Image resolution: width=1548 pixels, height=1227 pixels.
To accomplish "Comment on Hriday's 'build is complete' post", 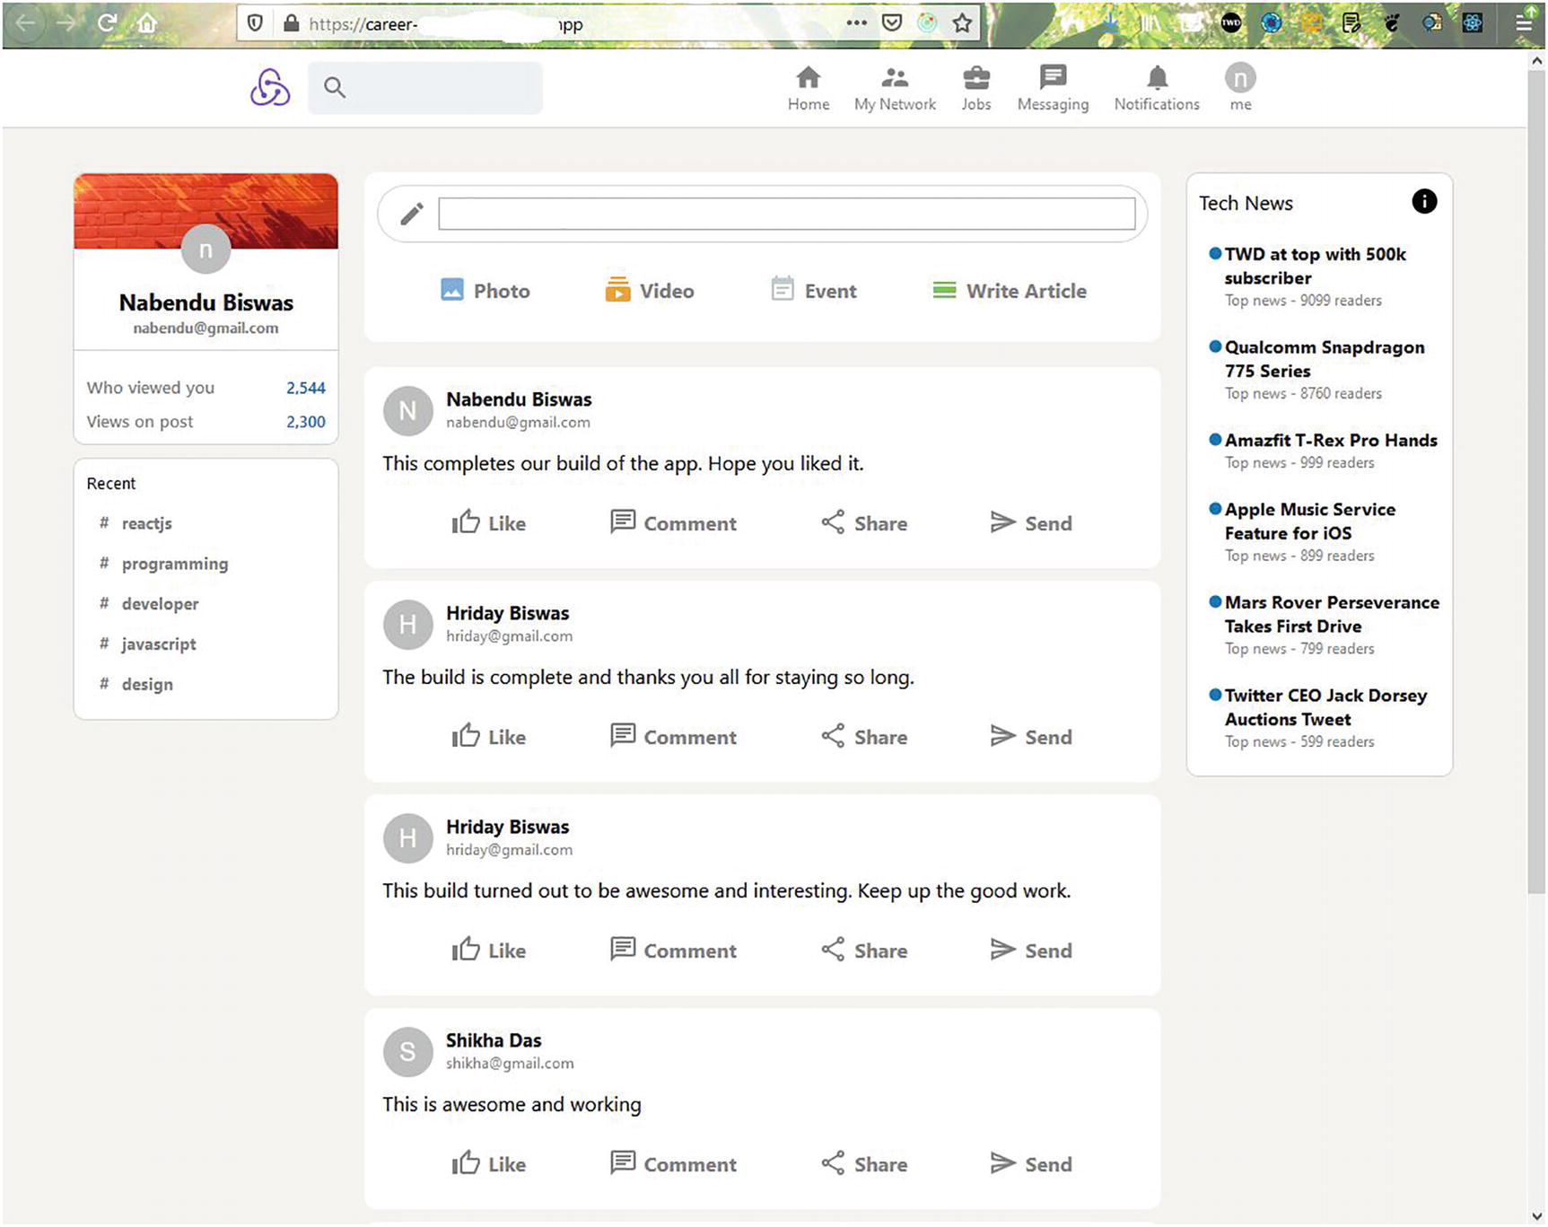I will point(673,737).
